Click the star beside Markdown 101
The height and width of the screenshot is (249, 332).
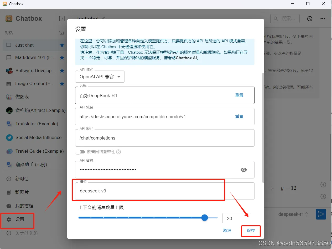tap(62, 57)
